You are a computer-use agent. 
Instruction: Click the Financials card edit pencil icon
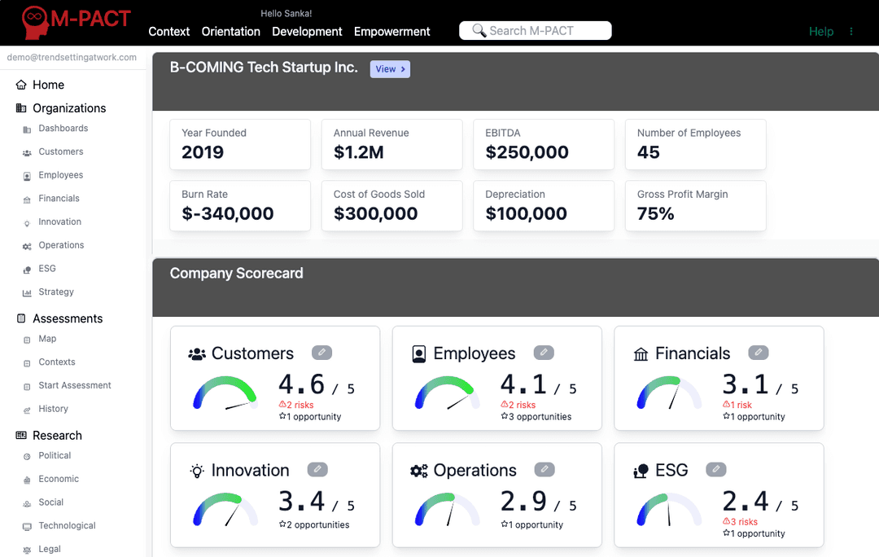[758, 353]
